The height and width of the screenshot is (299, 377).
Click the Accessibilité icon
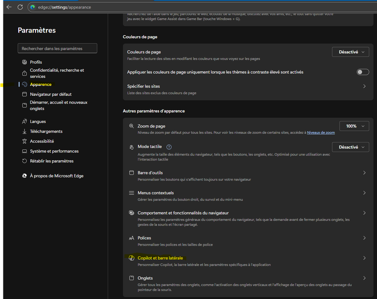[24, 141]
